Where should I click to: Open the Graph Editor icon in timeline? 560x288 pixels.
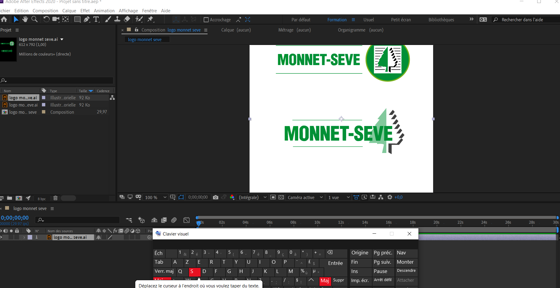click(186, 220)
